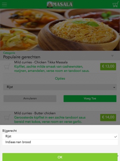Click the Opties heading

tap(60, 78)
